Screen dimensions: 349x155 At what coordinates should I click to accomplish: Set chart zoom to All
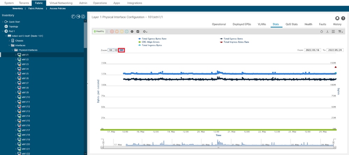point(121,50)
